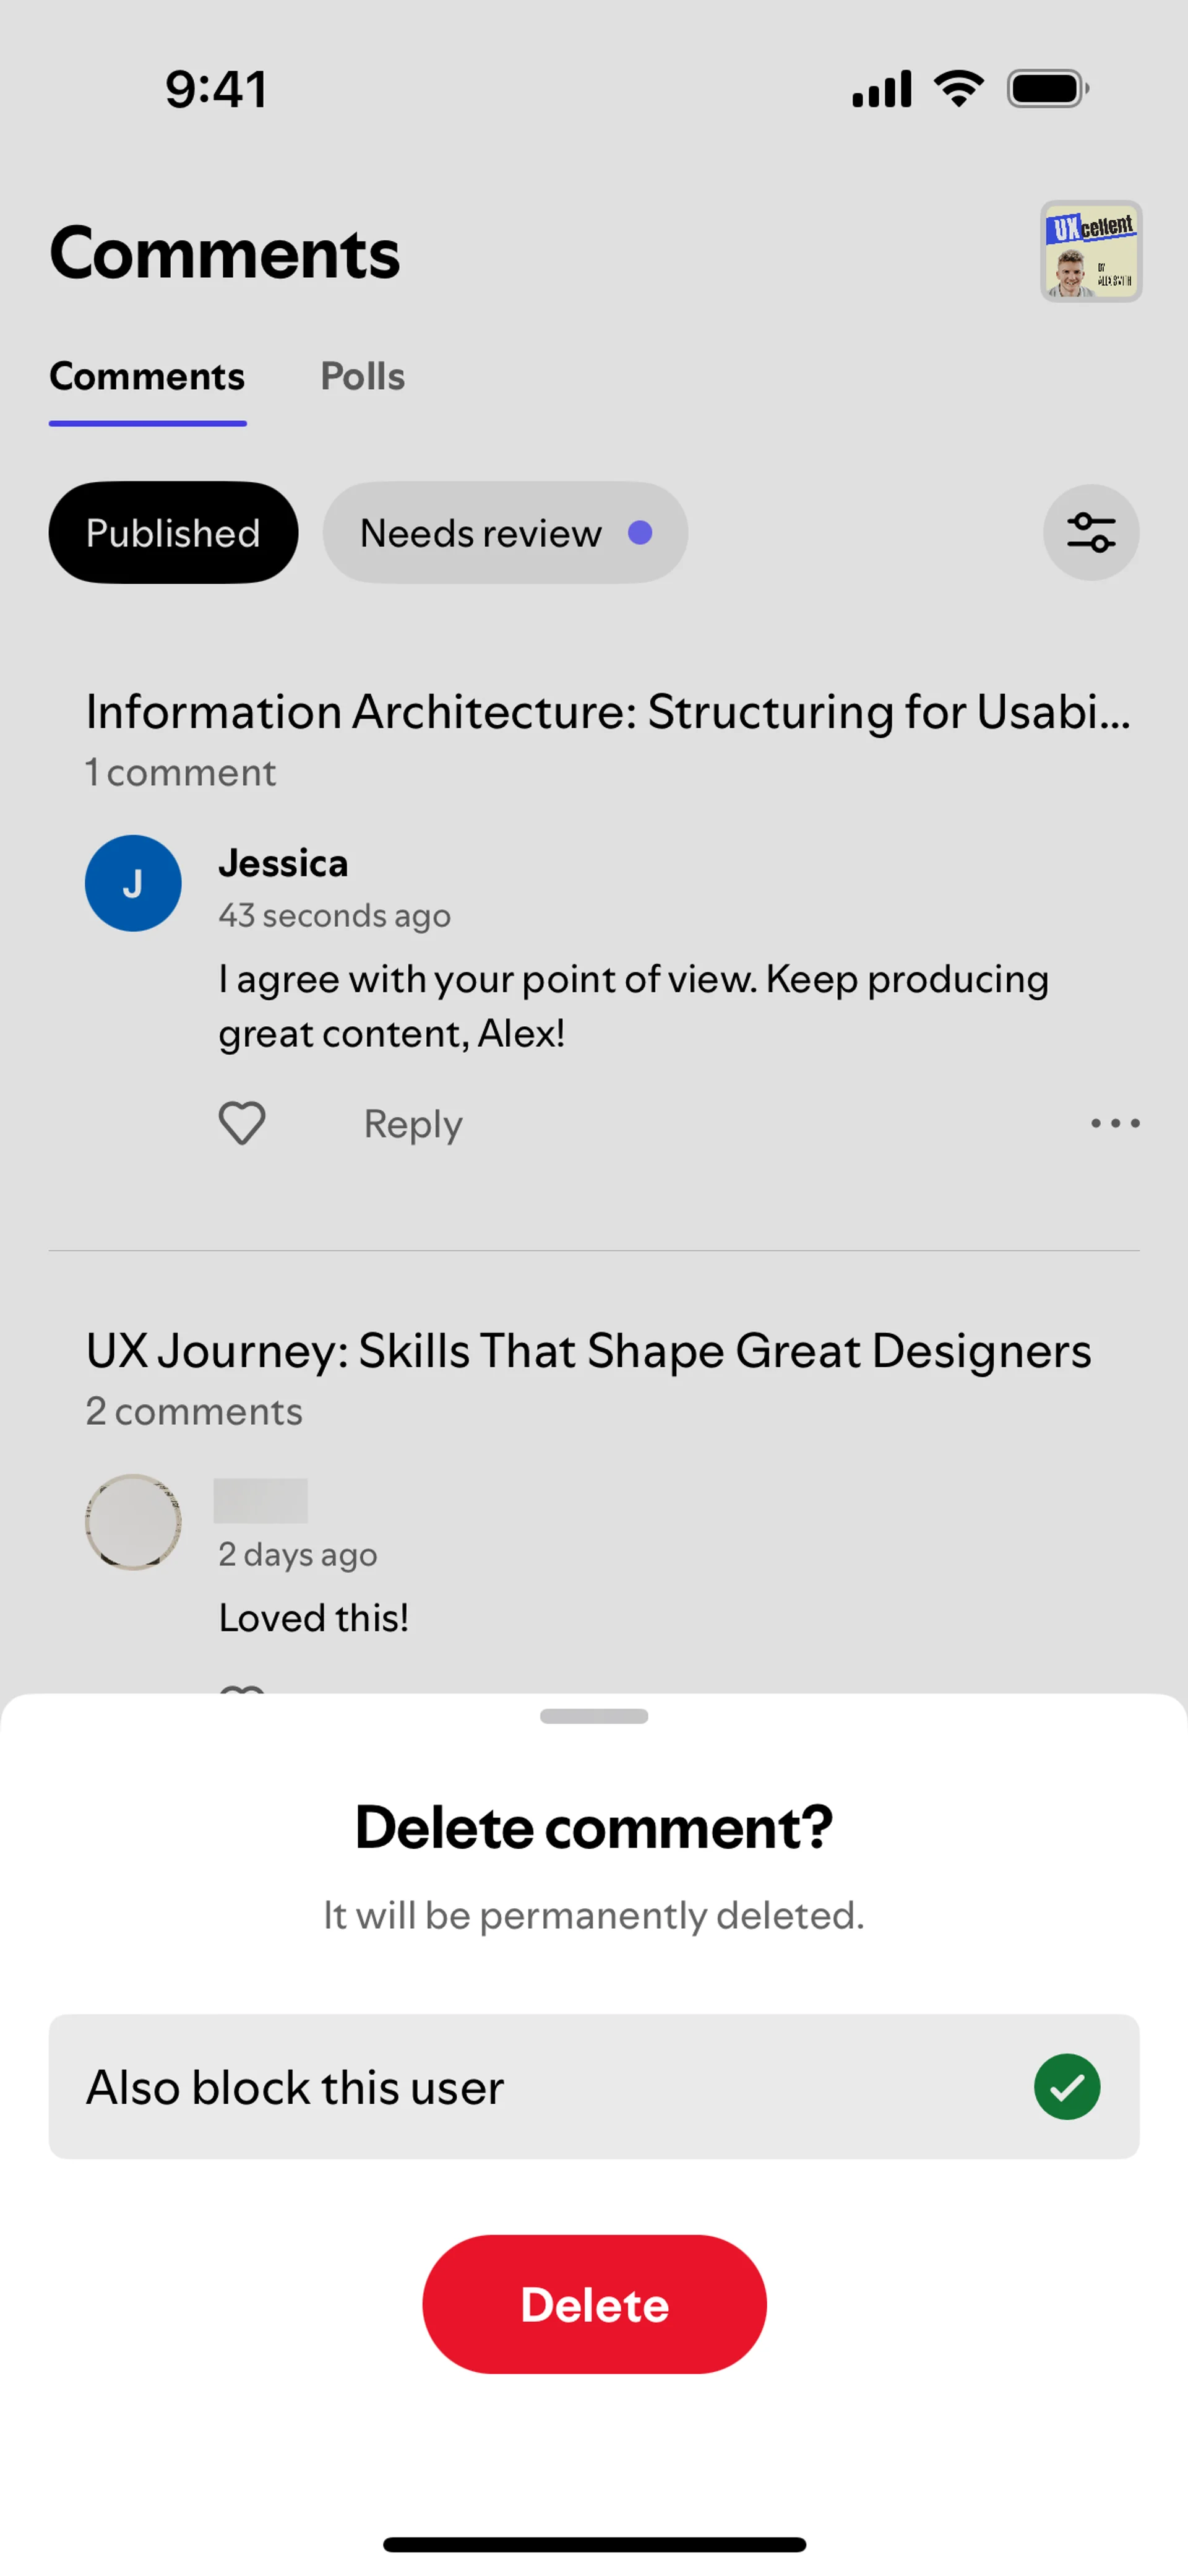
Task: Switch to the Polls tab
Action: click(362, 376)
